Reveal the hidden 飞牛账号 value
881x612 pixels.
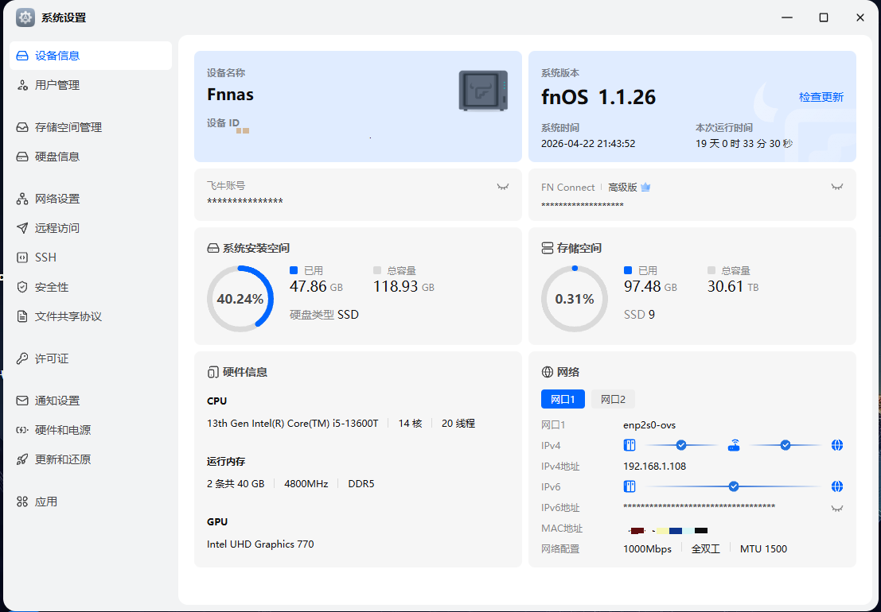(x=502, y=186)
